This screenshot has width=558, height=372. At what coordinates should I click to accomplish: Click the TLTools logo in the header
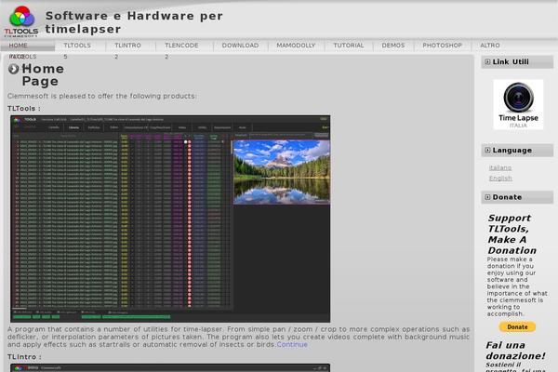pyautogui.click(x=21, y=21)
